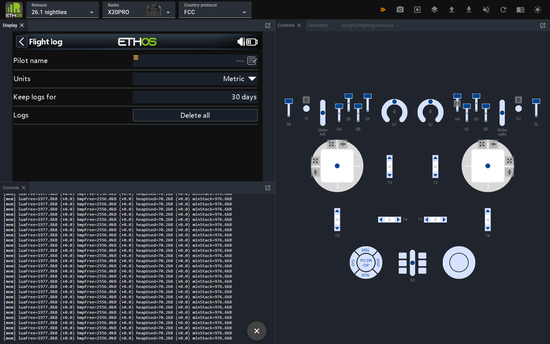Open the Release 26.1 nightlies dropdown
This screenshot has height=344, width=550.
(x=63, y=10)
